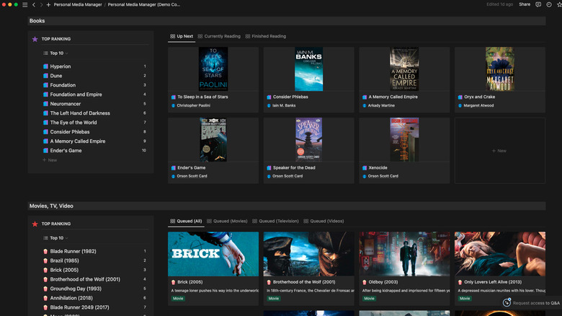Click the purple star Top Ranking icon
This screenshot has width=562, height=316.
tap(35, 39)
